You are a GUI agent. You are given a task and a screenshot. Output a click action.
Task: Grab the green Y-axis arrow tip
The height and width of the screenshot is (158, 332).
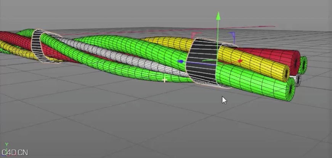[218, 16]
